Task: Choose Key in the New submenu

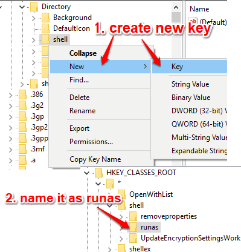Action: (x=190, y=67)
